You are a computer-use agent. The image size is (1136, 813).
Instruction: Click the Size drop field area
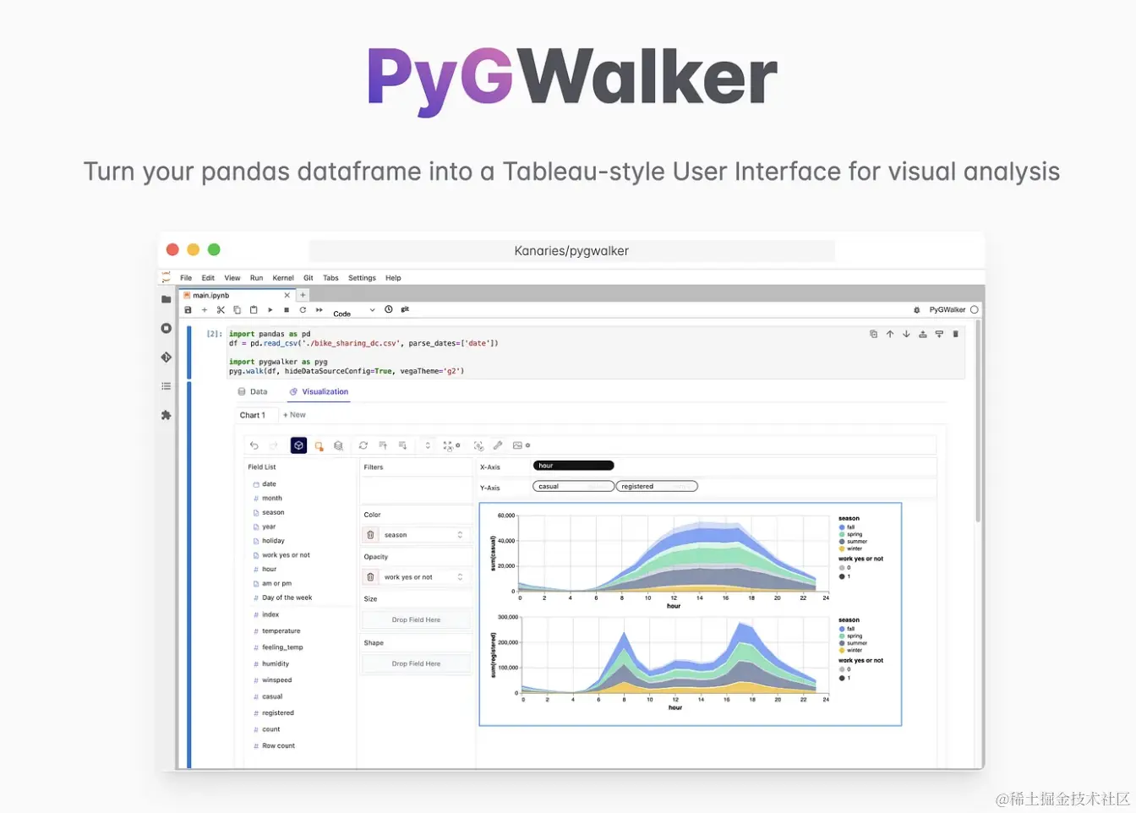(416, 620)
